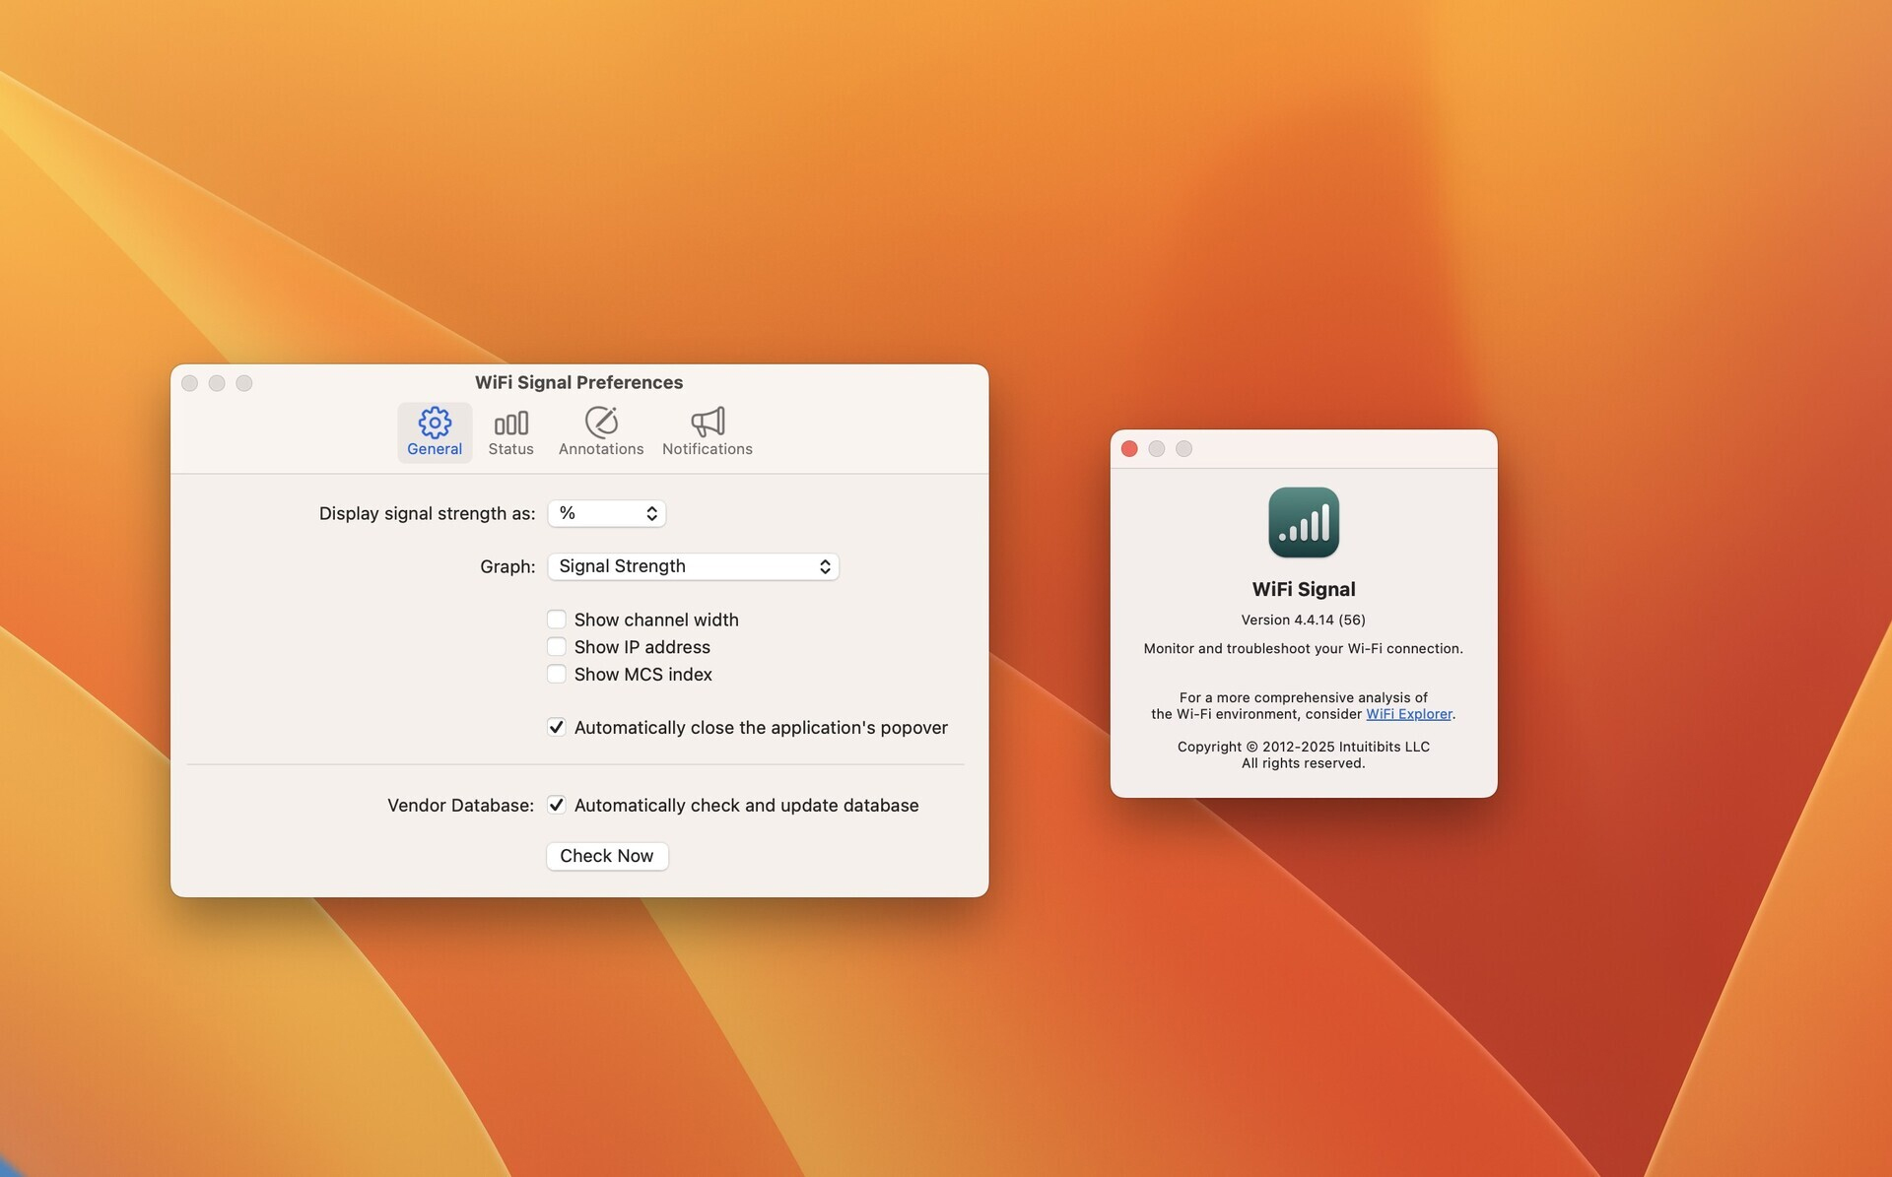Close the About WiFi Signal window
Viewport: 1892px width, 1177px height.
point(1130,449)
